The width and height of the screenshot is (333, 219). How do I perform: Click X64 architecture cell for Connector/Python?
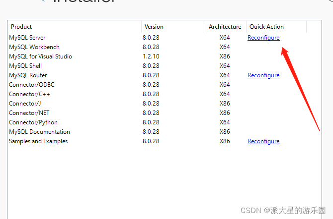coord(225,122)
